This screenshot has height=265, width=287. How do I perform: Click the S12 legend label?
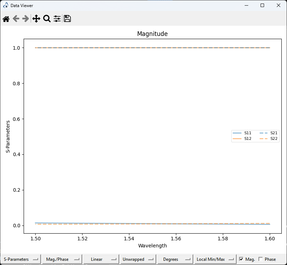[x=248, y=138]
